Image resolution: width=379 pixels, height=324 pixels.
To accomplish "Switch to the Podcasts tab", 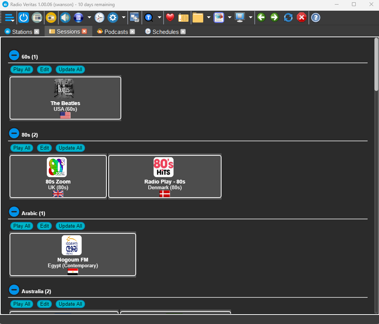I will click(x=116, y=32).
